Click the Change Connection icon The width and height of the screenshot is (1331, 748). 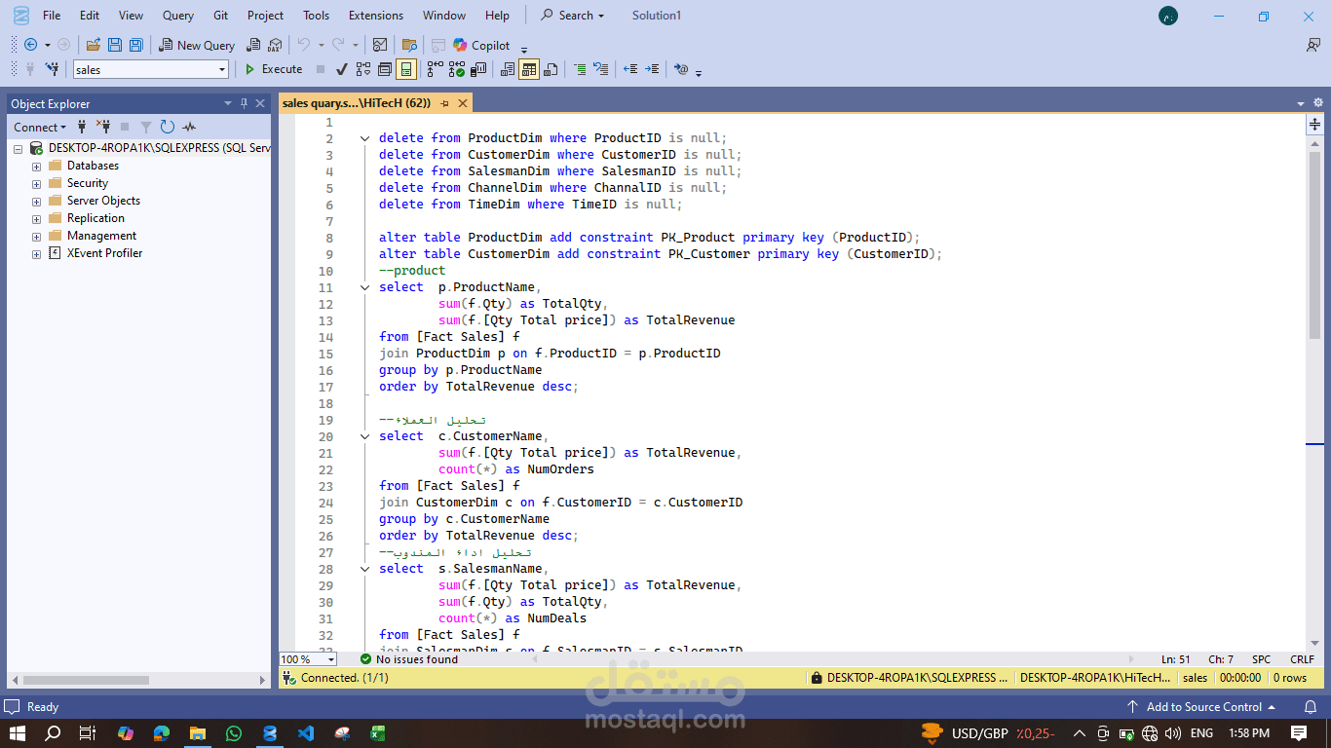pyautogui.click(x=53, y=69)
